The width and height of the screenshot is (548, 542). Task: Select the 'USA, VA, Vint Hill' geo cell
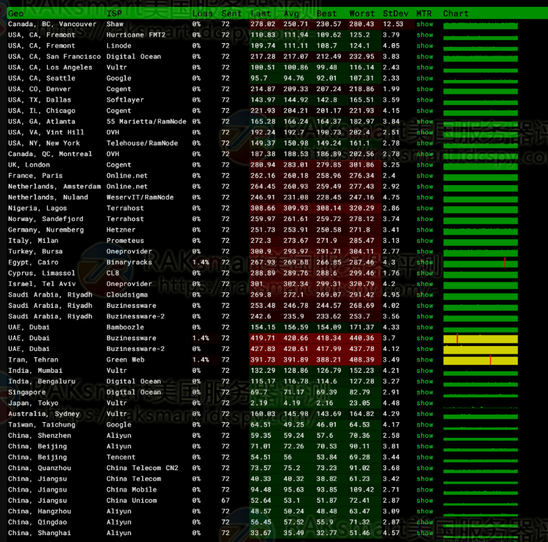(46, 132)
